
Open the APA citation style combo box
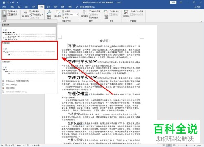click(x=74, y=14)
